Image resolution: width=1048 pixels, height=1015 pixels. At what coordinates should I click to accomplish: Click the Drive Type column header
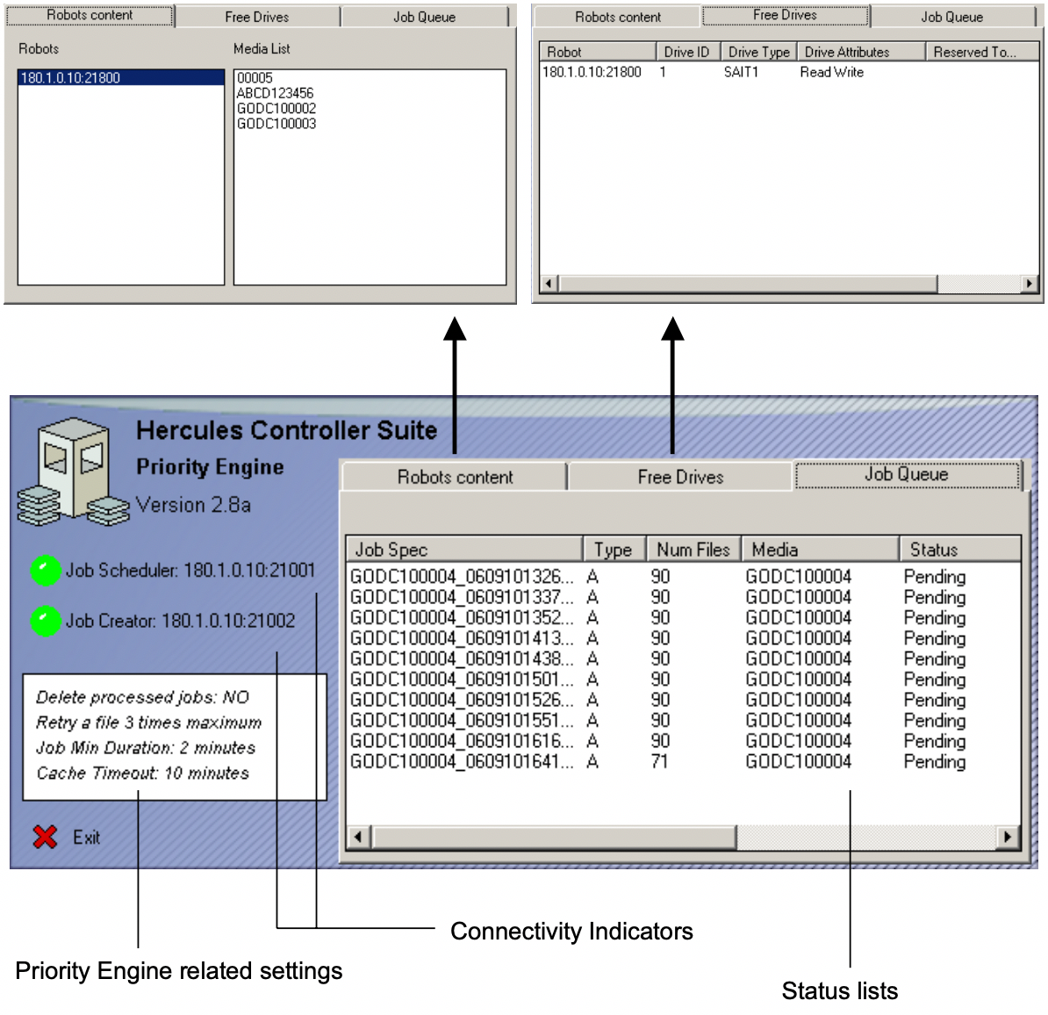pyautogui.click(x=758, y=52)
